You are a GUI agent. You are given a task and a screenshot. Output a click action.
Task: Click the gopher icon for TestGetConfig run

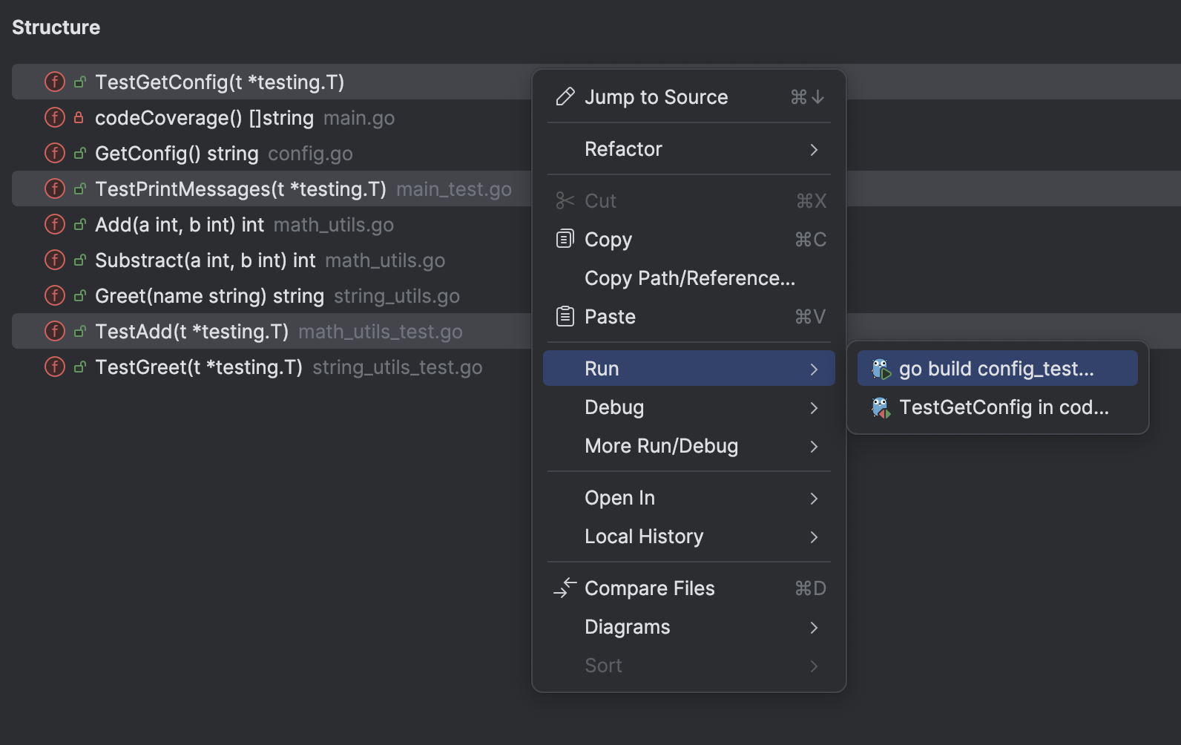(881, 407)
